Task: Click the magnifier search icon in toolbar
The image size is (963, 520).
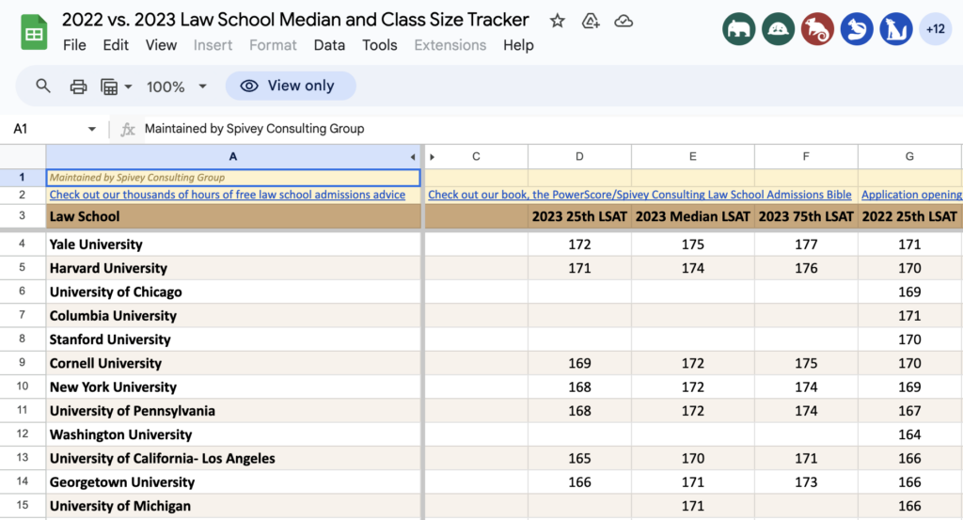Action: tap(43, 86)
